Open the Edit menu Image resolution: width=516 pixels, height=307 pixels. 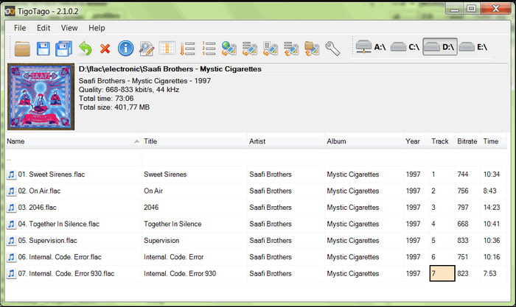(43, 28)
